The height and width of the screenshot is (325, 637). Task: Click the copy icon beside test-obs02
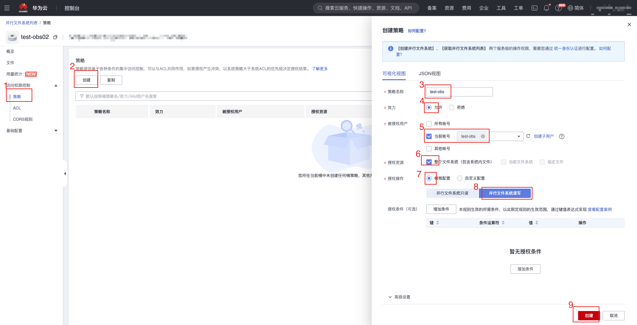pos(55,37)
